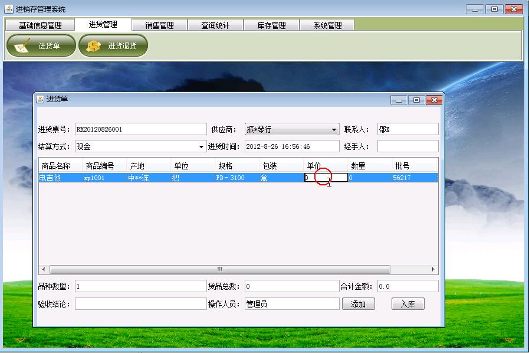Focus the 进货票号 input field

141,129
